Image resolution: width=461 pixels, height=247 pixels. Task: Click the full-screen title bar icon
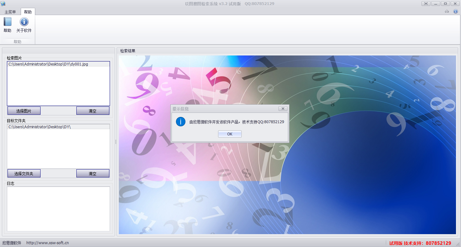[426, 3]
